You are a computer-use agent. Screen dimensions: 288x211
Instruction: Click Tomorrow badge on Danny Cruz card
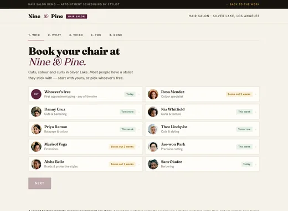(x=127, y=112)
